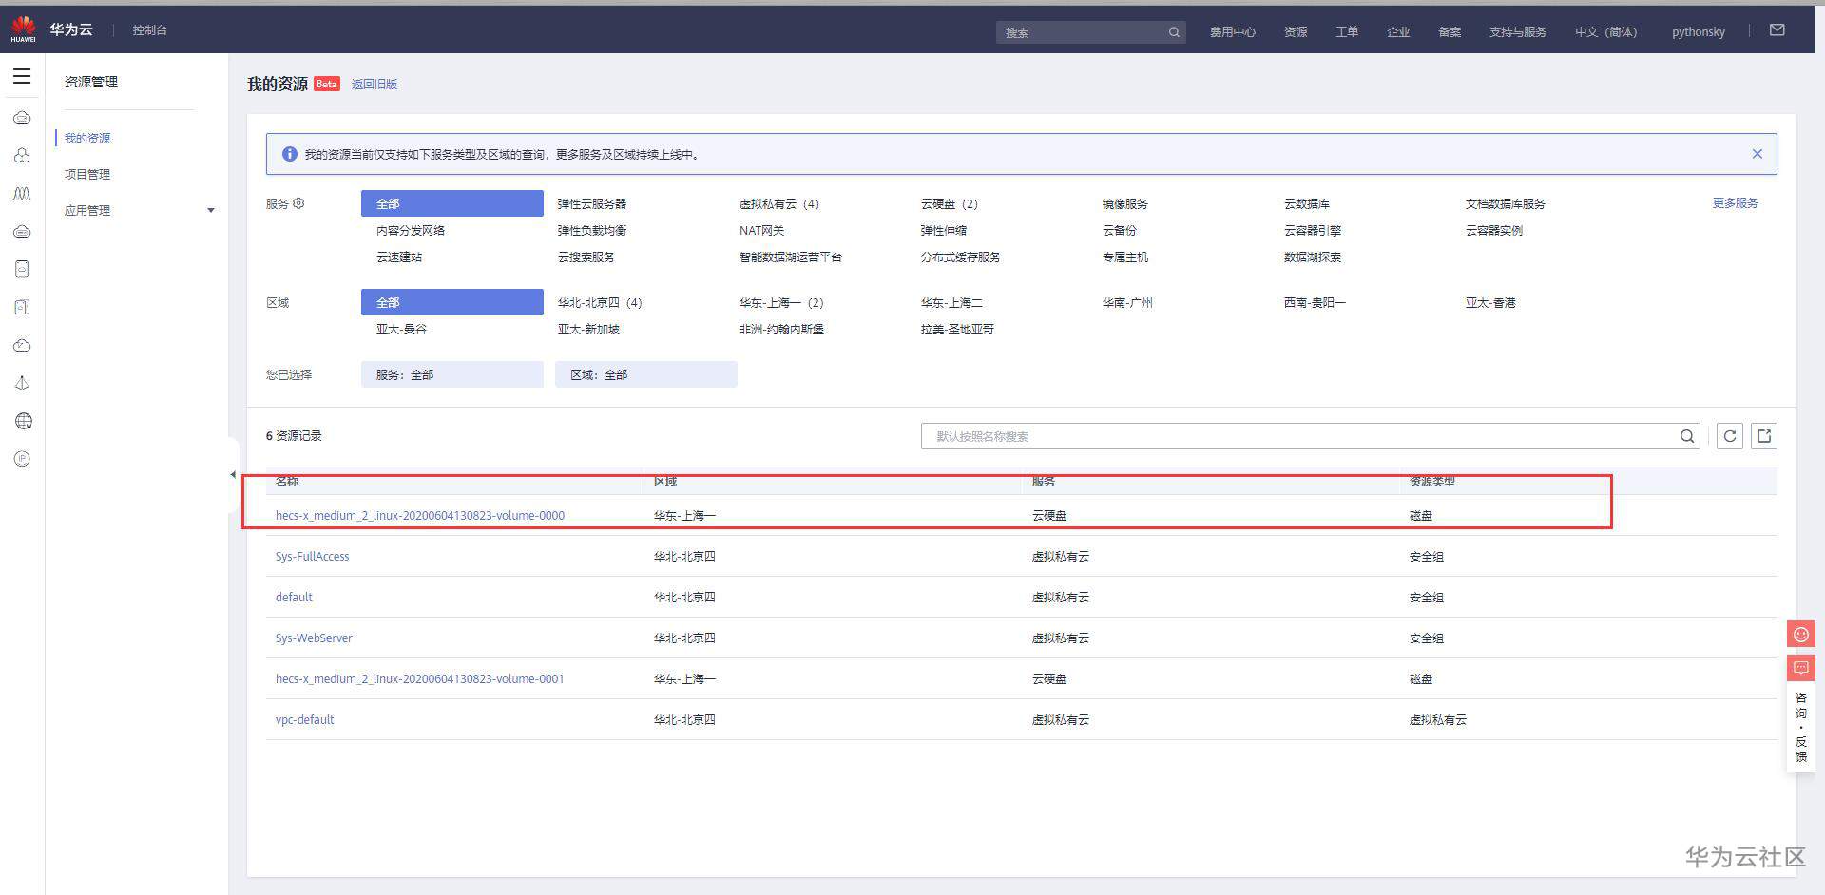Click the 区域：全部 selected chip
The width and height of the screenshot is (1825, 895).
click(x=646, y=374)
